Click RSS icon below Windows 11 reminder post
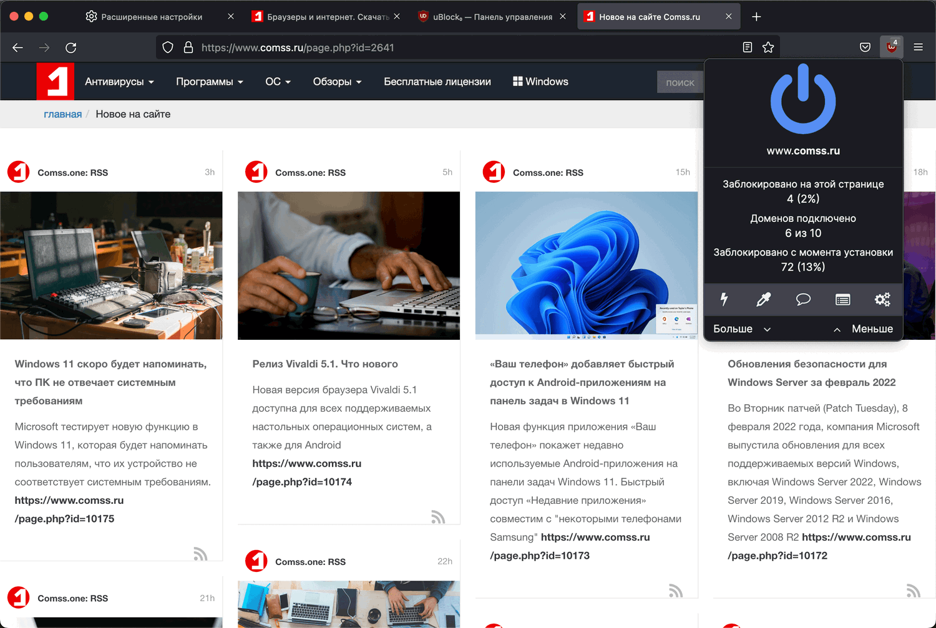Image resolution: width=936 pixels, height=628 pixels. coord(200,554)
